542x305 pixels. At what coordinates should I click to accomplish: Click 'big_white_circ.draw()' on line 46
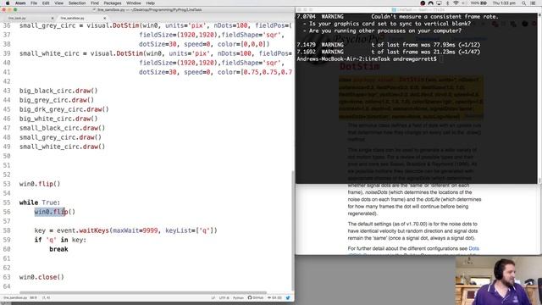pyautogui.click(x=58, y=119)
